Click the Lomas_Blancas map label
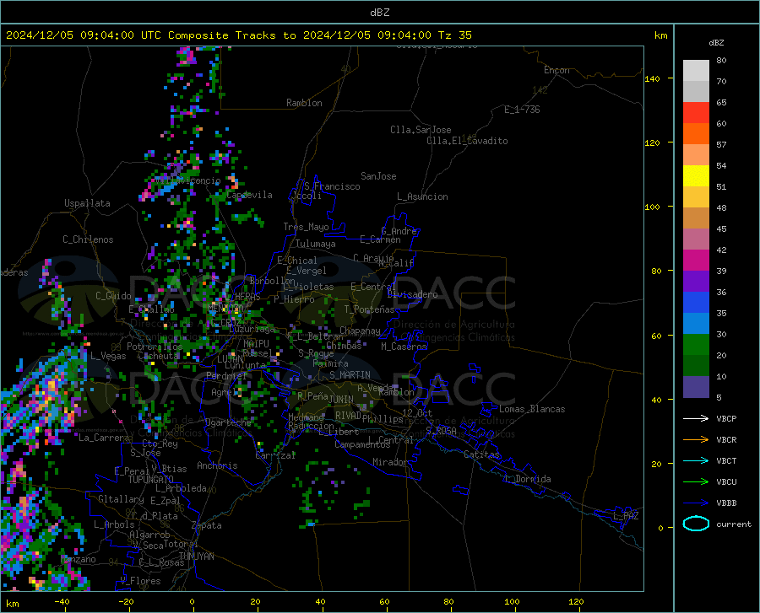760x613 pixels. click(532, 409)
